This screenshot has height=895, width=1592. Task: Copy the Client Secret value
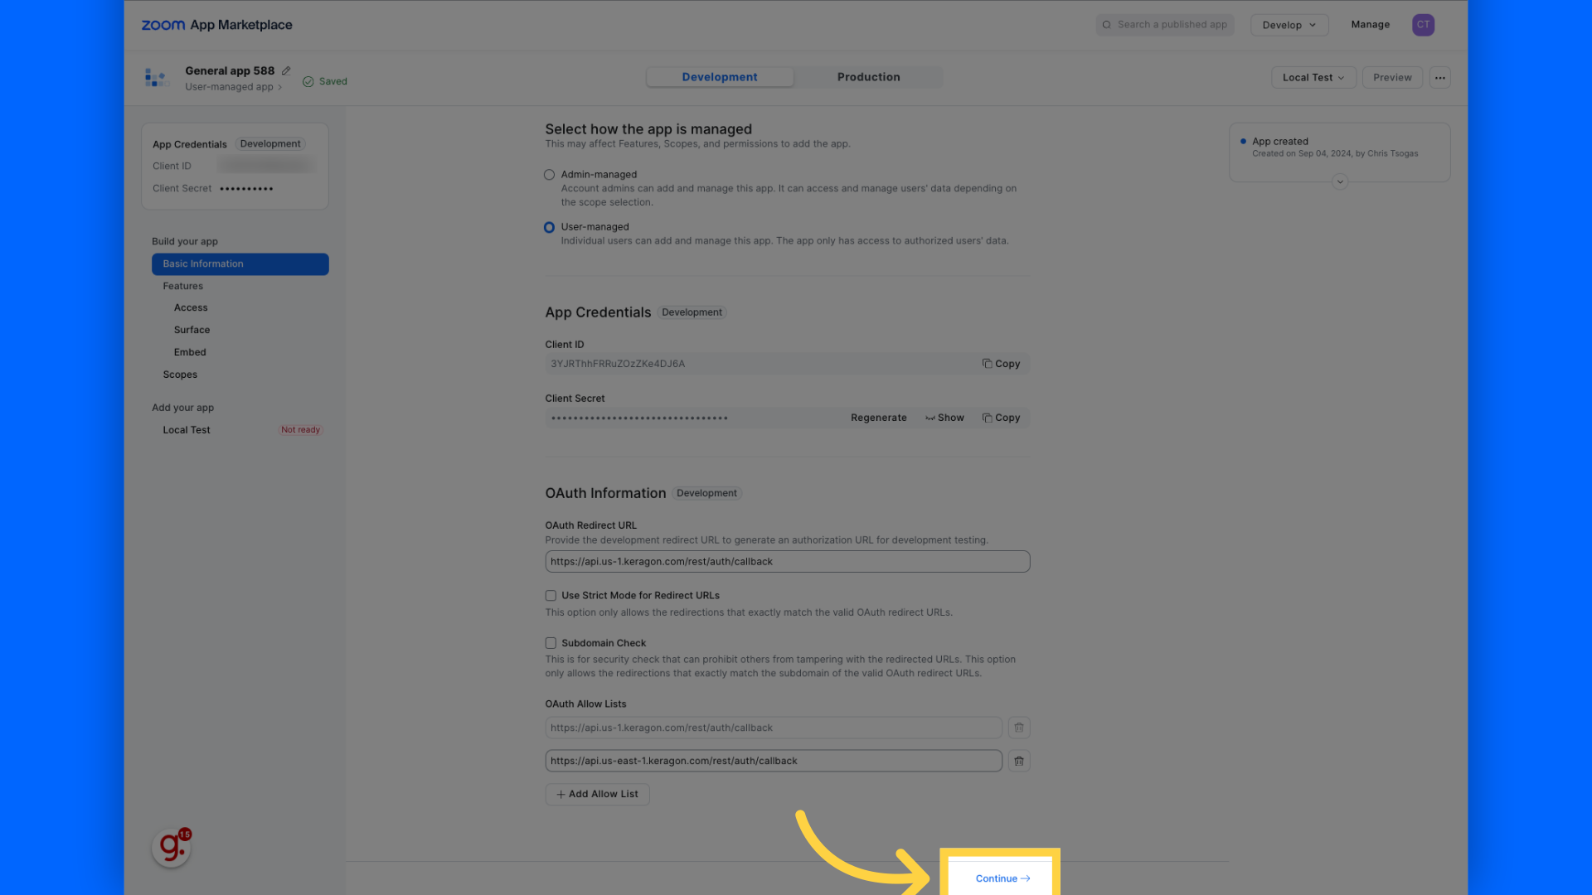pyautogui.click(x=1001, y=418)
